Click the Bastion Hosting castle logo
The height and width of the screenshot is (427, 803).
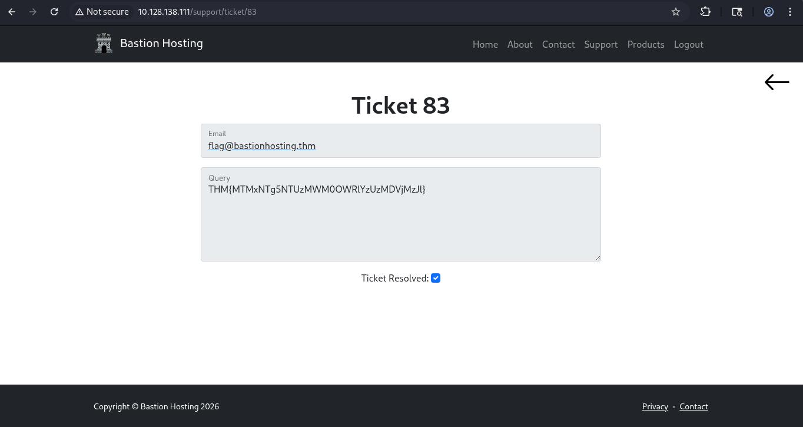pos(104,43)
